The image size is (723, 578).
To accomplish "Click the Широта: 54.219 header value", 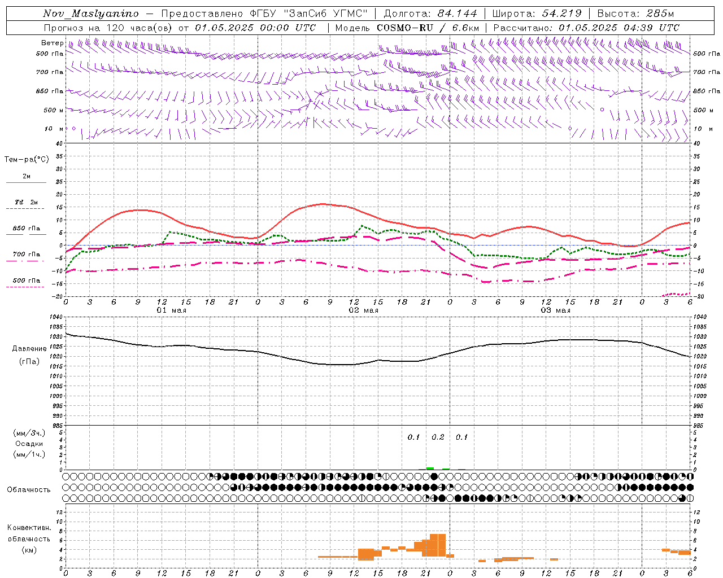I will point(537,14).
